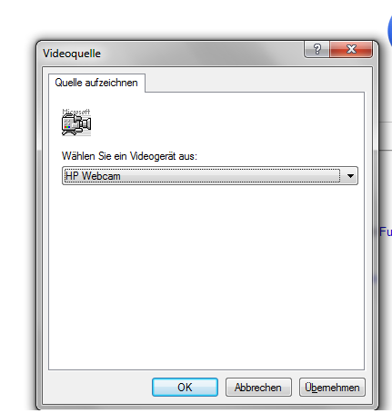Click the Microsoft video camera icon

click(x=76, y=125)
